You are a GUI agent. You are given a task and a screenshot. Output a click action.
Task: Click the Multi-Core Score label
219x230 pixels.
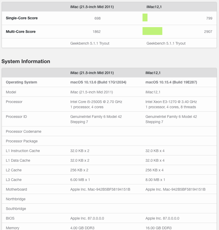21,32
